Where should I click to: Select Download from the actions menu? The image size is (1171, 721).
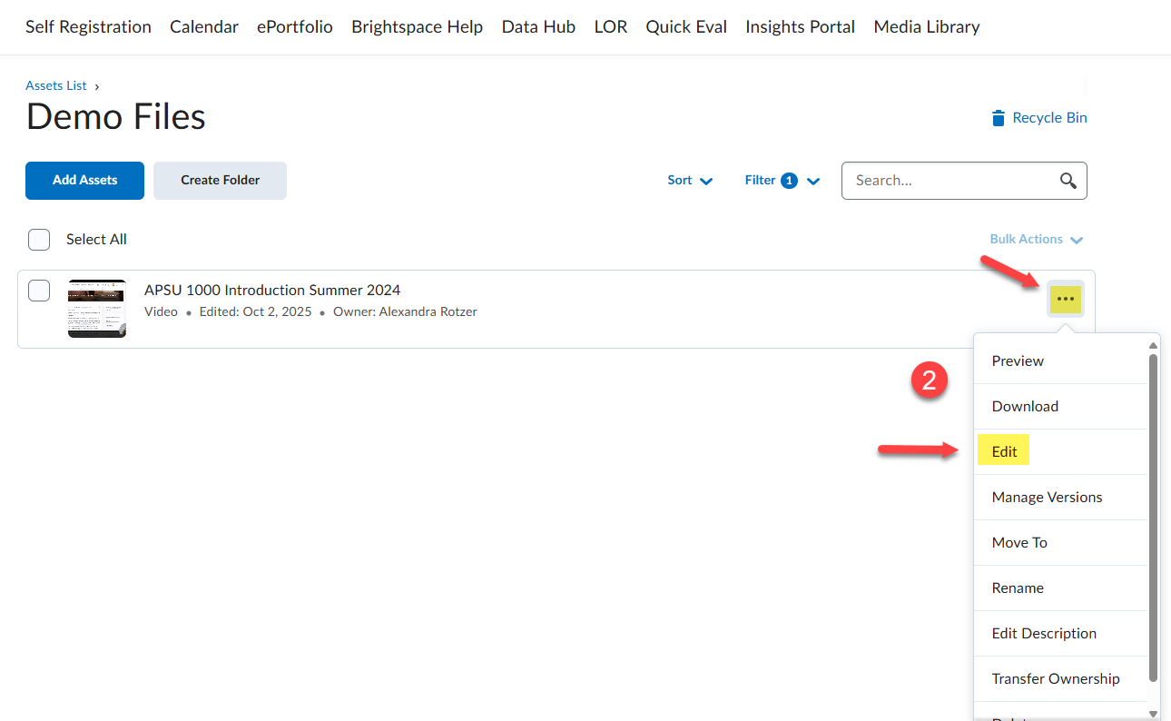(x=1025, y=406)
